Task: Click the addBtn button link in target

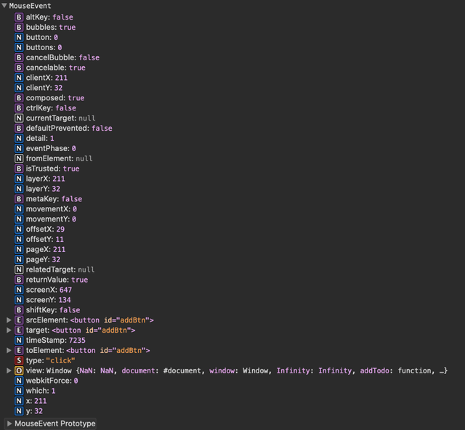Action: pyautogui.click(x=93, y=330)
